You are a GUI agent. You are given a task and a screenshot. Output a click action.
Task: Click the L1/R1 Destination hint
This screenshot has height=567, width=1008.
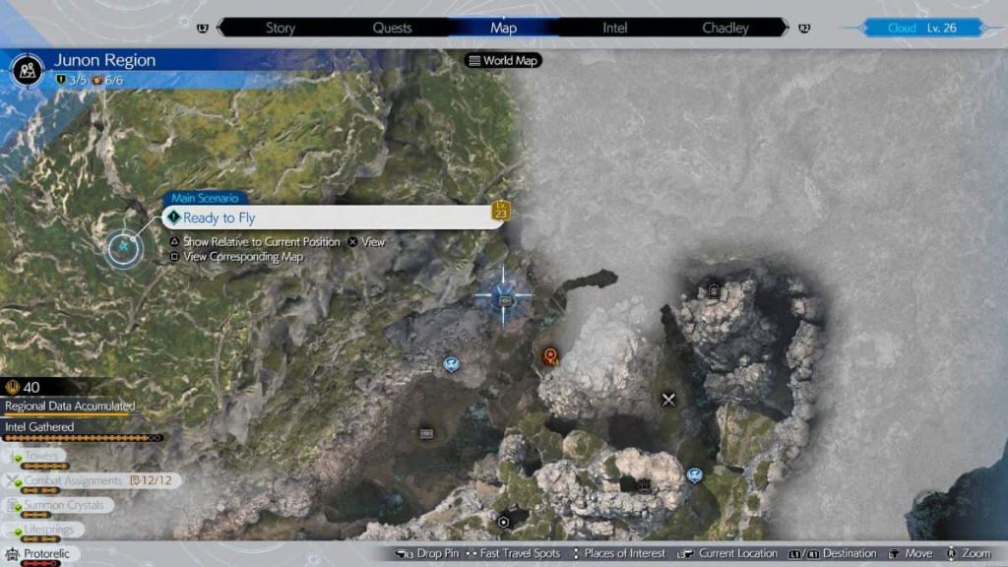pyautogui.click(x=833, y=553)
